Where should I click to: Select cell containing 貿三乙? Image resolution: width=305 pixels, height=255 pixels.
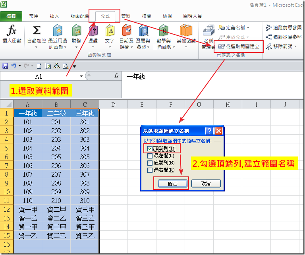85,236
